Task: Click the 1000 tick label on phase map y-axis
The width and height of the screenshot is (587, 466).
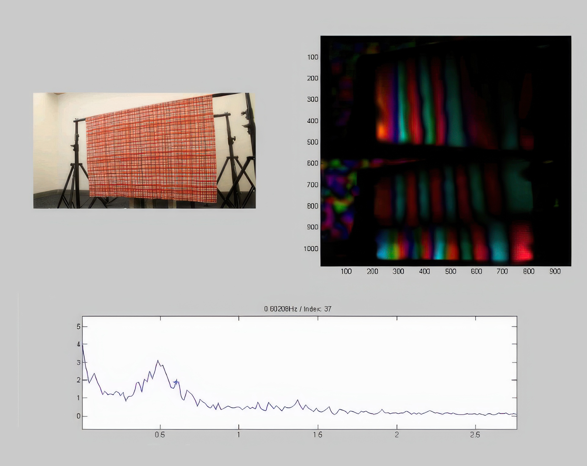Action: click(311, 249)
